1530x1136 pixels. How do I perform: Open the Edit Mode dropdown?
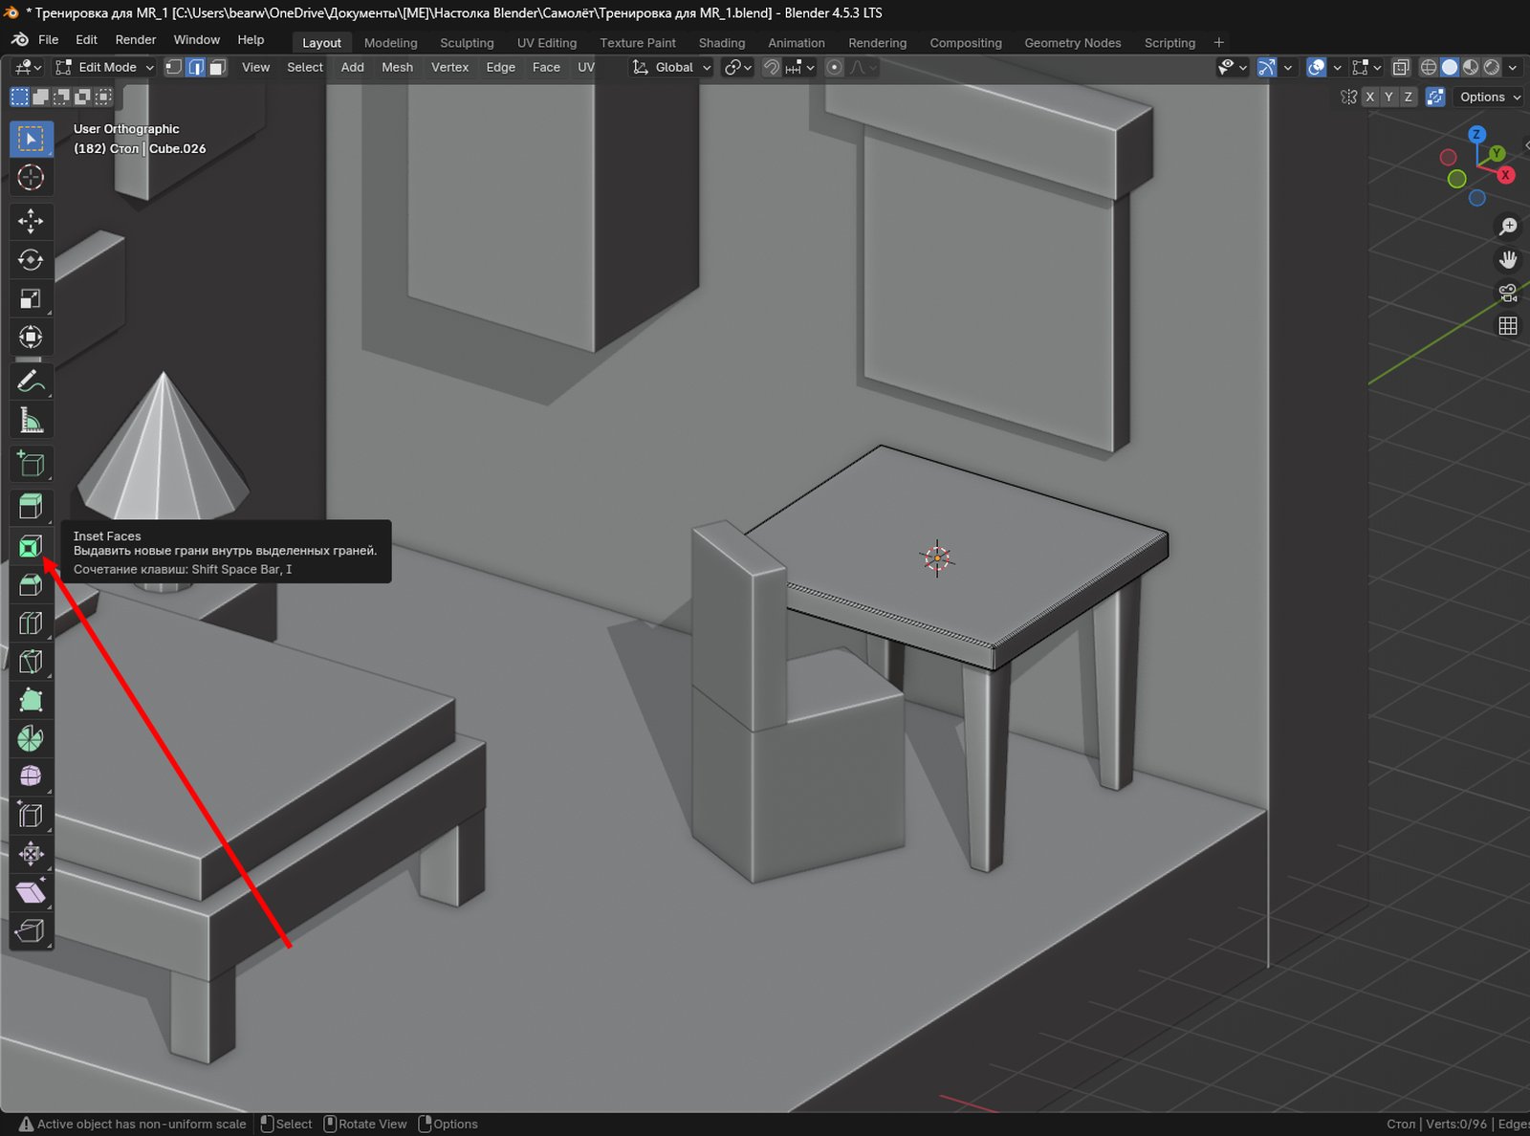pos(104,67)
